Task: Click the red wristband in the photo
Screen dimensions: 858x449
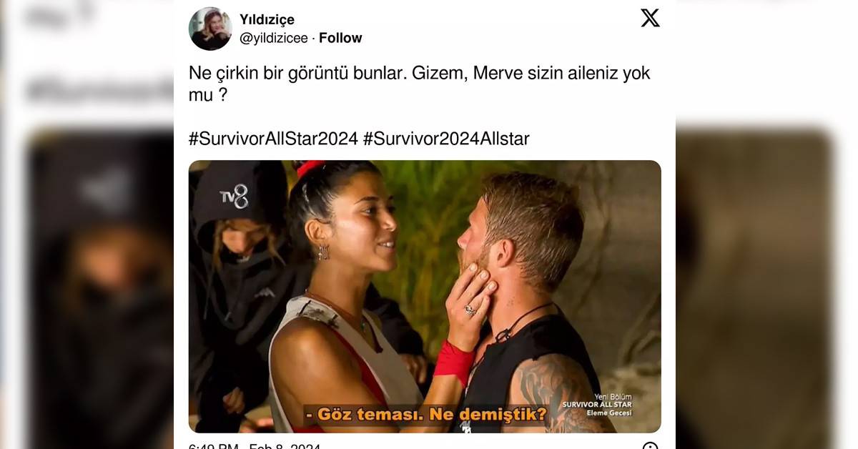Action: pyautogui.click(x=453, y=362)
